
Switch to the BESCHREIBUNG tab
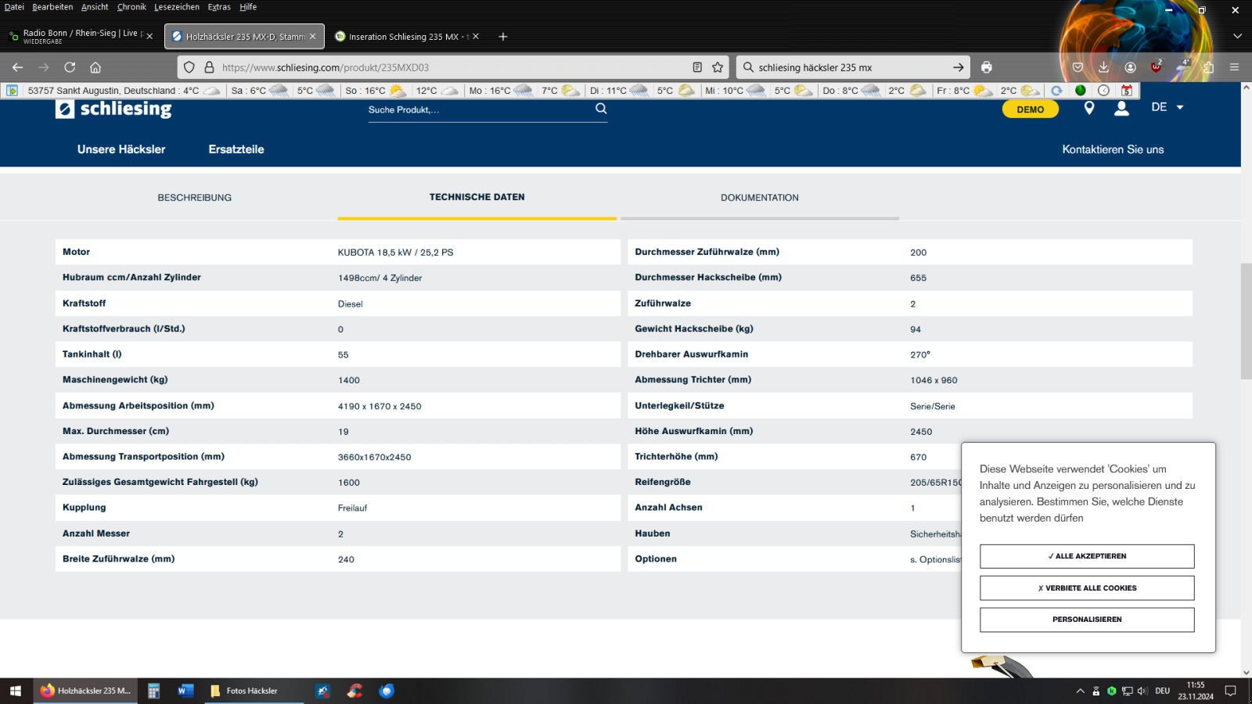coord(195,198)
